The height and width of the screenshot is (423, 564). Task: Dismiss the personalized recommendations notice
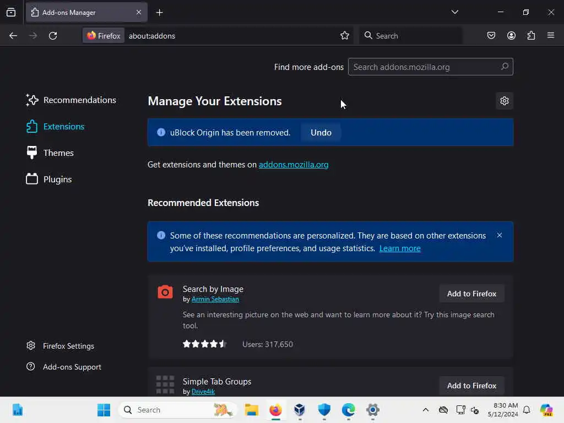499,235
